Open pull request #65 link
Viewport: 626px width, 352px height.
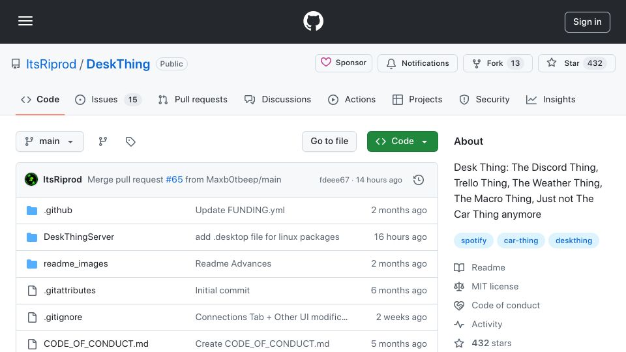pyautogui.click(x=174, y=180)
